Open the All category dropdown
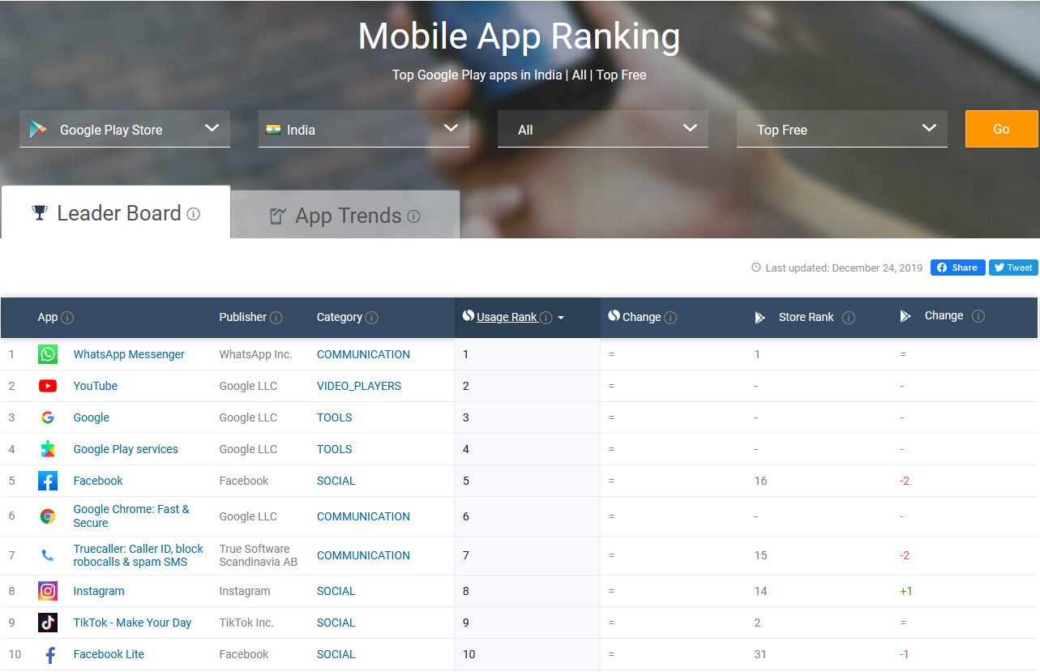This screenshot has height=672, width=1040. pyautogui.click(x=603, y=129)
